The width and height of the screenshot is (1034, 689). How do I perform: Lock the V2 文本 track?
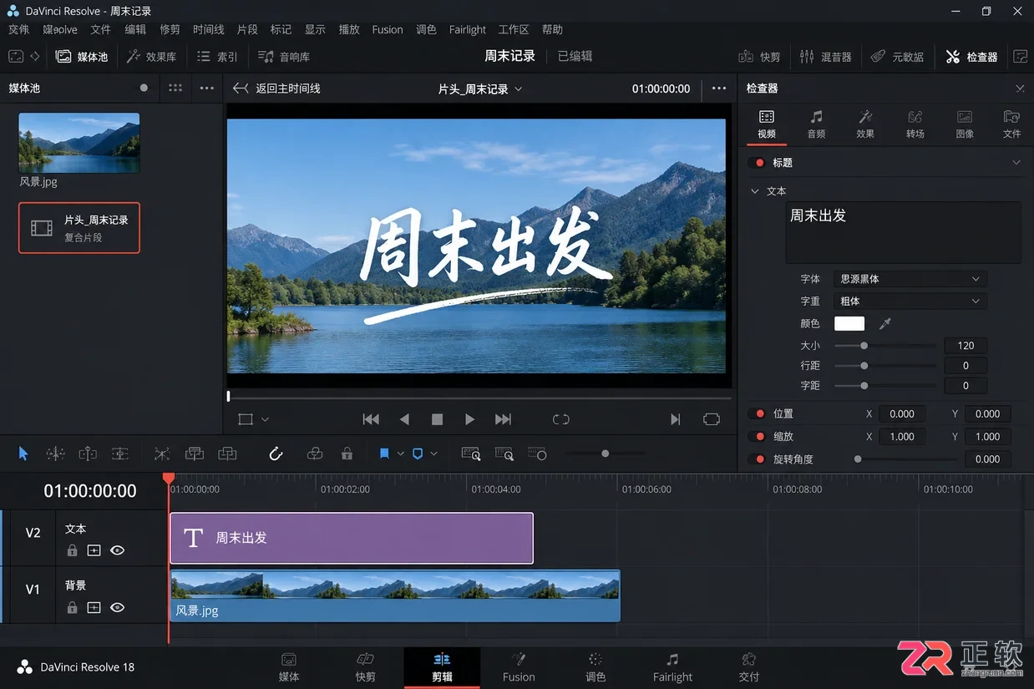pyautogui.click(x=72, y=550)
